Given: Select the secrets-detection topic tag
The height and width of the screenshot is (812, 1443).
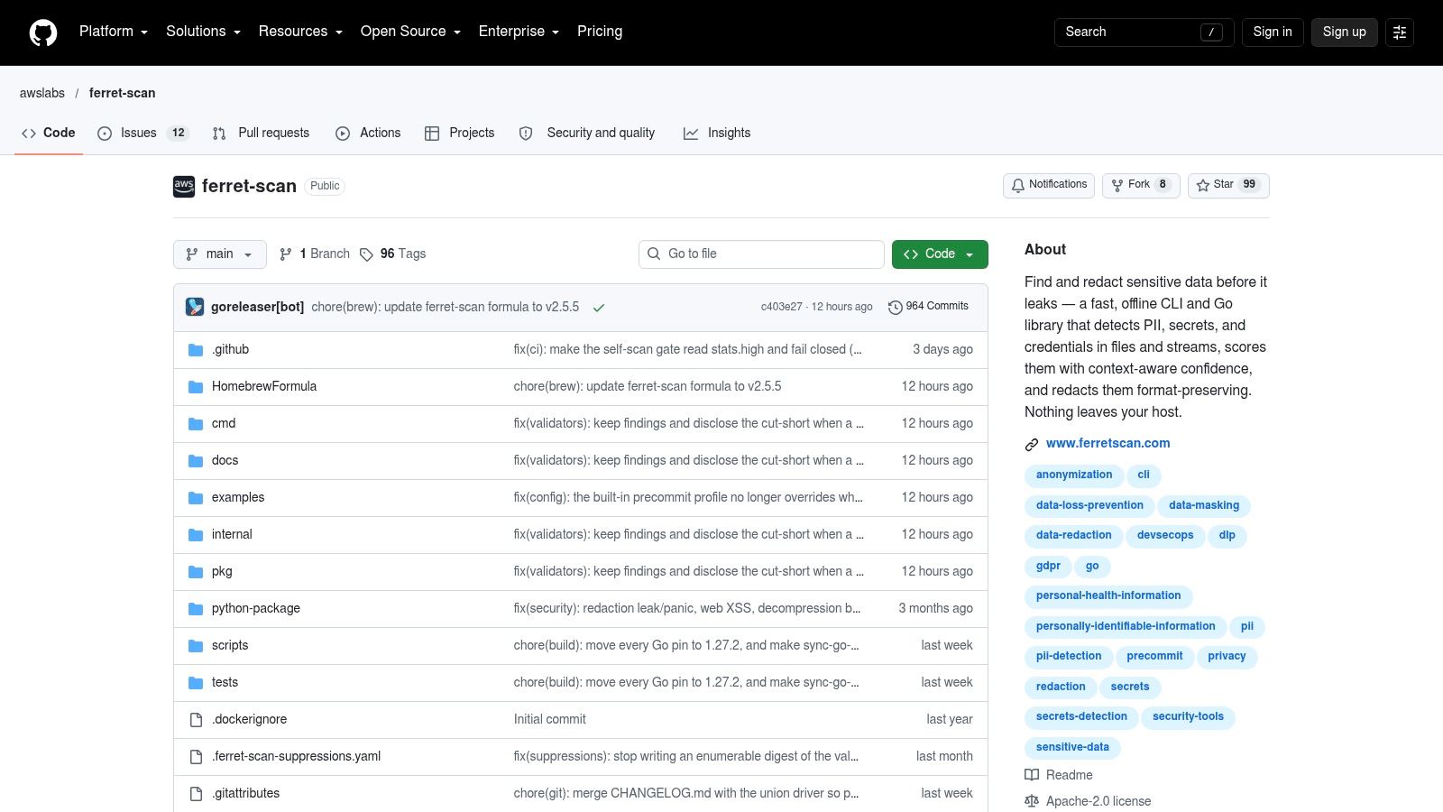Looking at the screenshot, I should coord(1081,717).
